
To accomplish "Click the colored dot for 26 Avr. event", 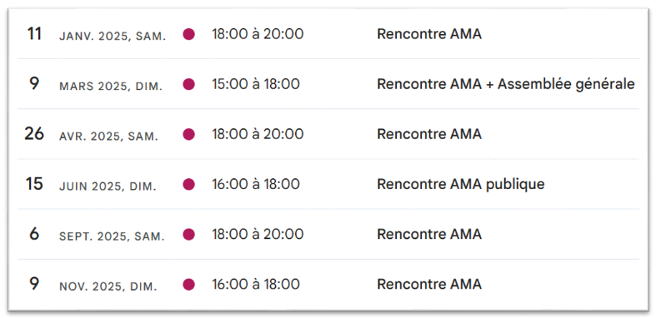I will 188,135.
